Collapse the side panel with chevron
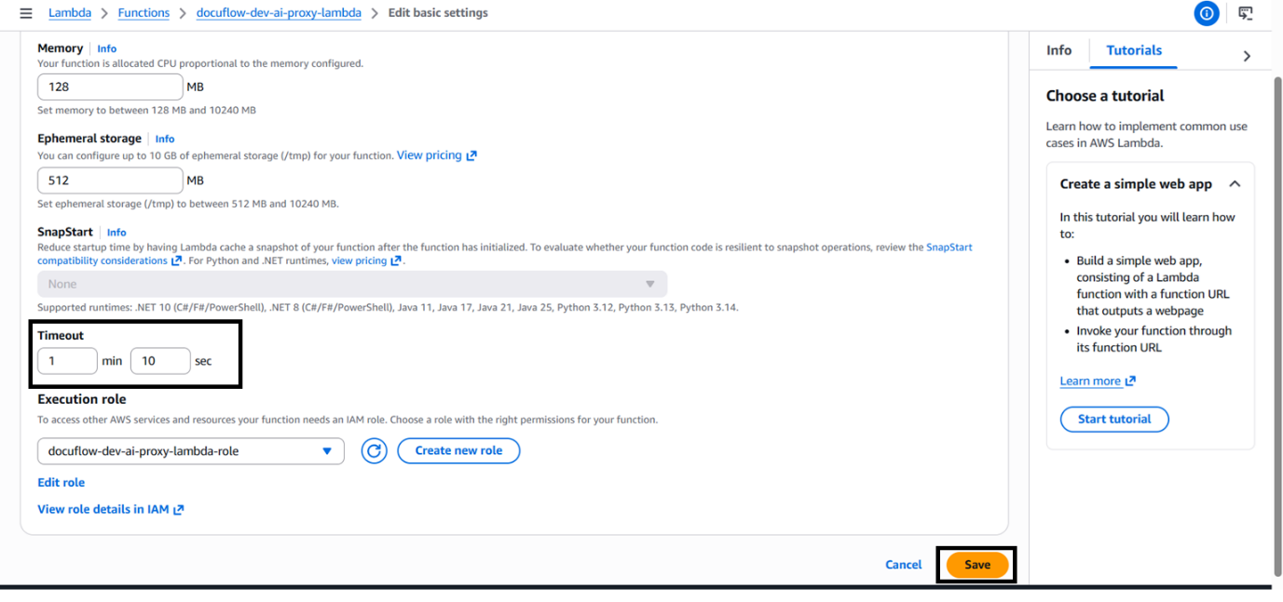 (x=1247, y=56)
